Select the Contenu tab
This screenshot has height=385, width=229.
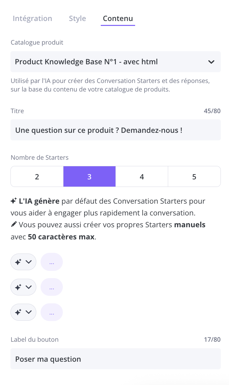pos(118,18)
